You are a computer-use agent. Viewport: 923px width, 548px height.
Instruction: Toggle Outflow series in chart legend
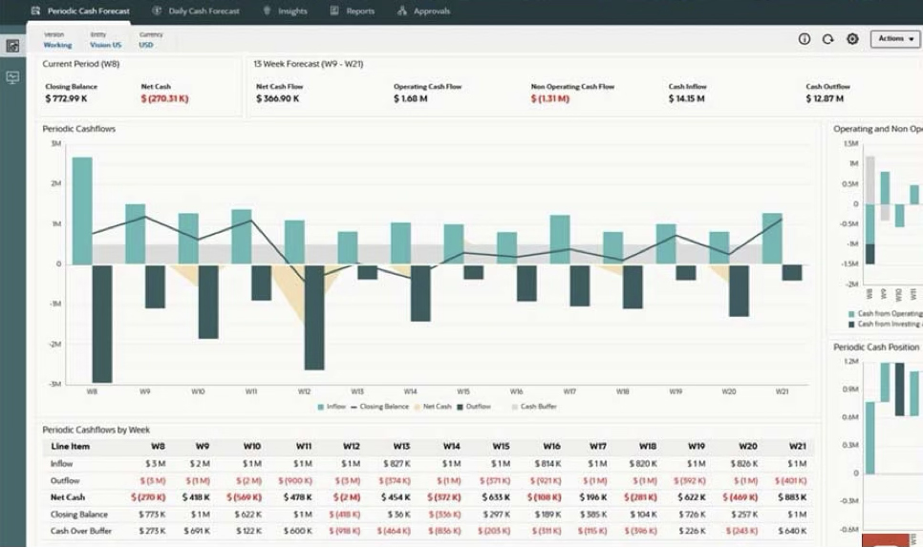460,407
